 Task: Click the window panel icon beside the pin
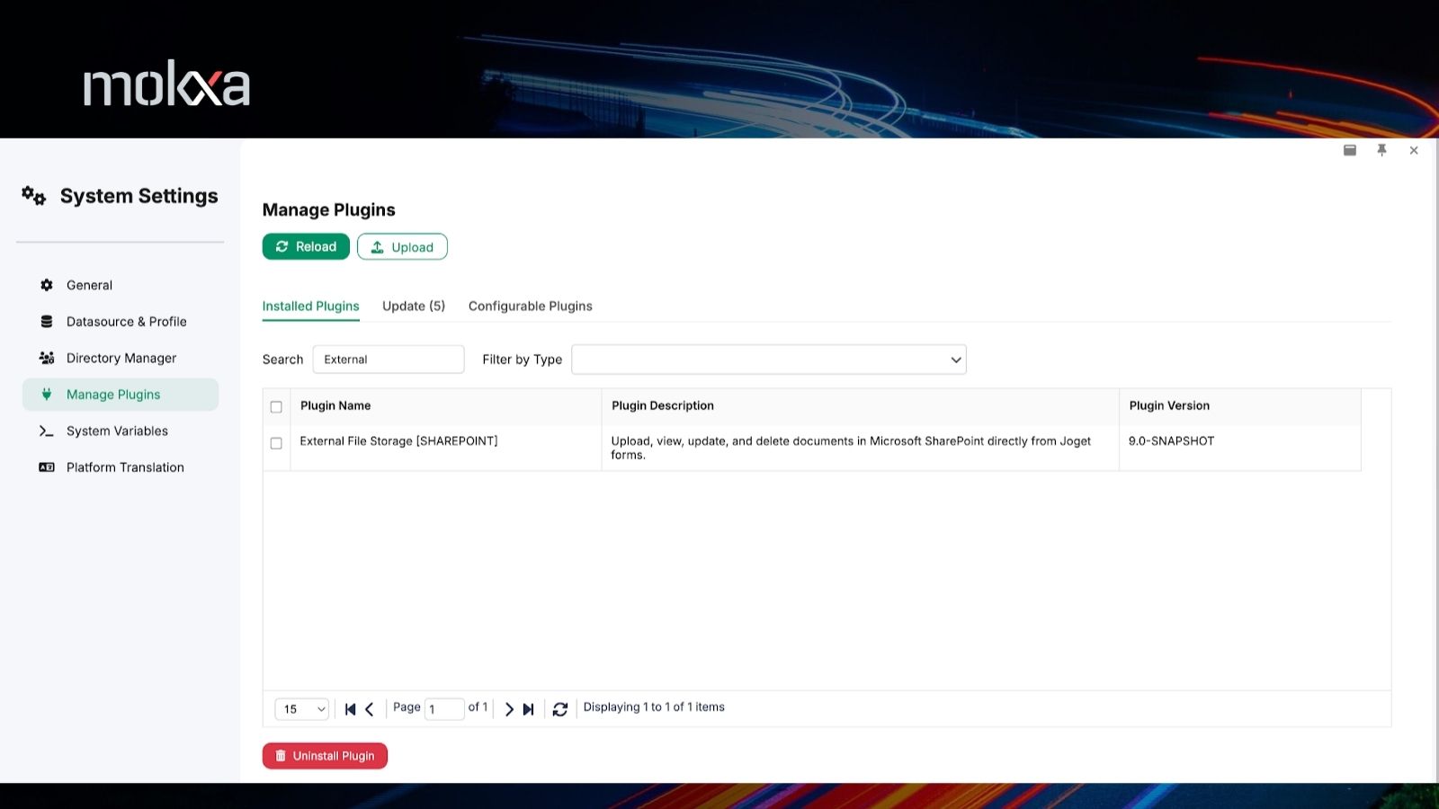click(1349, 150)
